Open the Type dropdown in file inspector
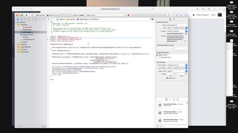The height and width of the screenshot is (133, 238). 177,28
